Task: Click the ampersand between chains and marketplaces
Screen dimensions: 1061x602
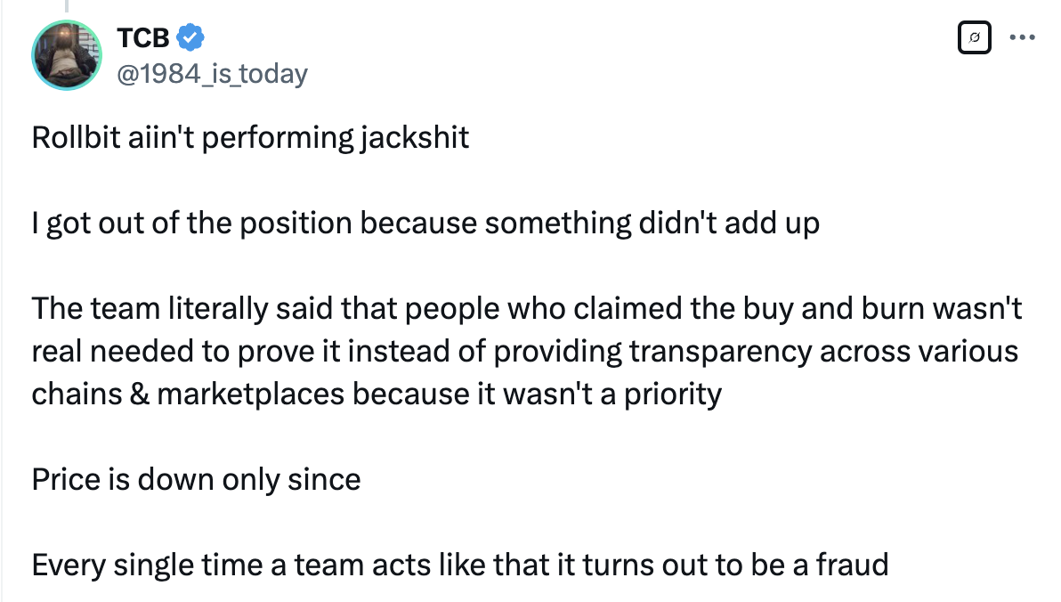Action: (x=139, y=394)
